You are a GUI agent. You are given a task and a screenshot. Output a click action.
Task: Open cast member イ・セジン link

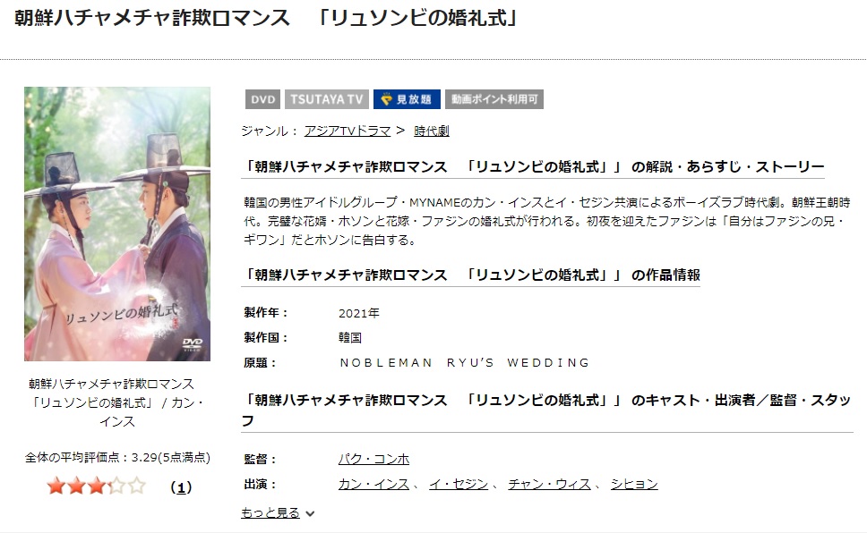pos(459,485)
